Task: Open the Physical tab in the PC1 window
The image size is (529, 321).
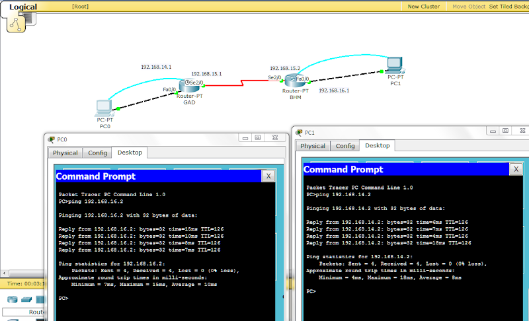Action: pos(313,146)
